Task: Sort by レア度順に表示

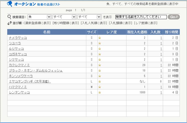Action: pyautogui.click(x=146, y=23)
